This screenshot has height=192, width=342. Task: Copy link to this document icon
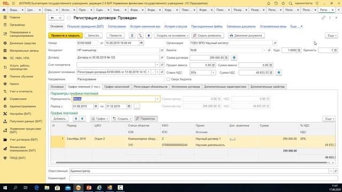tap(323, 18)
